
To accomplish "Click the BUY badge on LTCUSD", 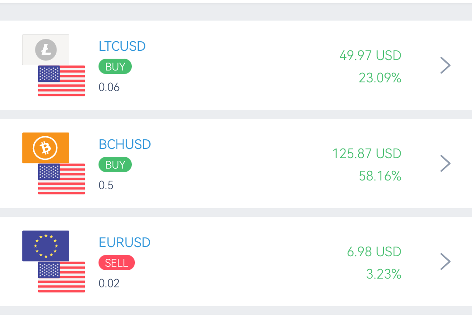I will click(x=115, y=67).
